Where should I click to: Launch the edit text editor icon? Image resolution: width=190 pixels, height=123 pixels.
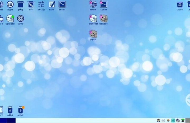click(x=52, y=4)
